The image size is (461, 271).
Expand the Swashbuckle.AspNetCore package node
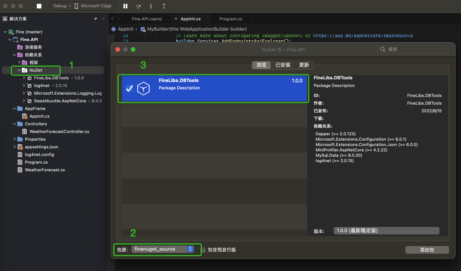pos(24,101)
